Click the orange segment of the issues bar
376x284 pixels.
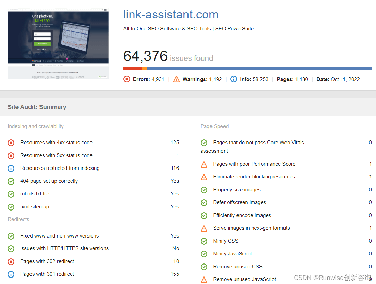(145, 69)
